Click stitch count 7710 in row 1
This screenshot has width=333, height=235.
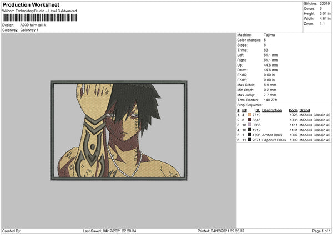pyautogui.click(x=256, y=115)
